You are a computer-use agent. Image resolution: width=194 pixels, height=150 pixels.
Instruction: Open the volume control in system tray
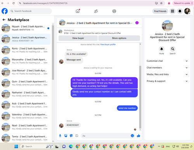pyautogui.click(x=177, y=147)
